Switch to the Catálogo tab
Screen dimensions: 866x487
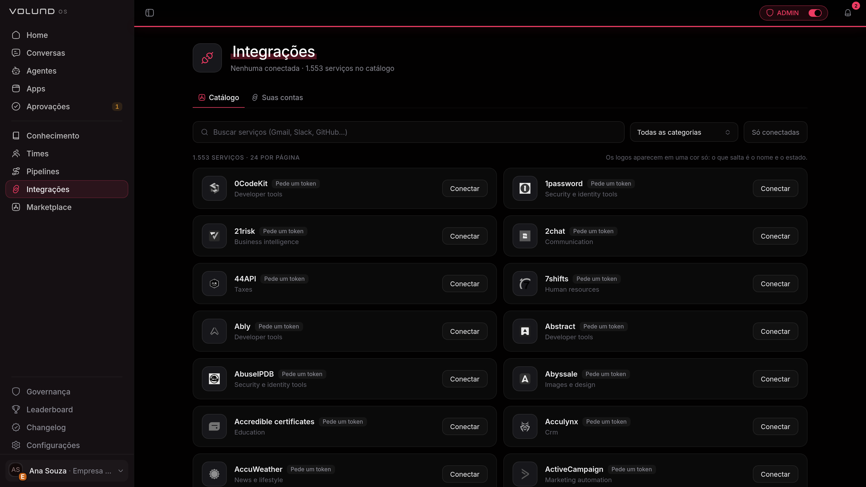pyautogui.click(x=218, y=97)
